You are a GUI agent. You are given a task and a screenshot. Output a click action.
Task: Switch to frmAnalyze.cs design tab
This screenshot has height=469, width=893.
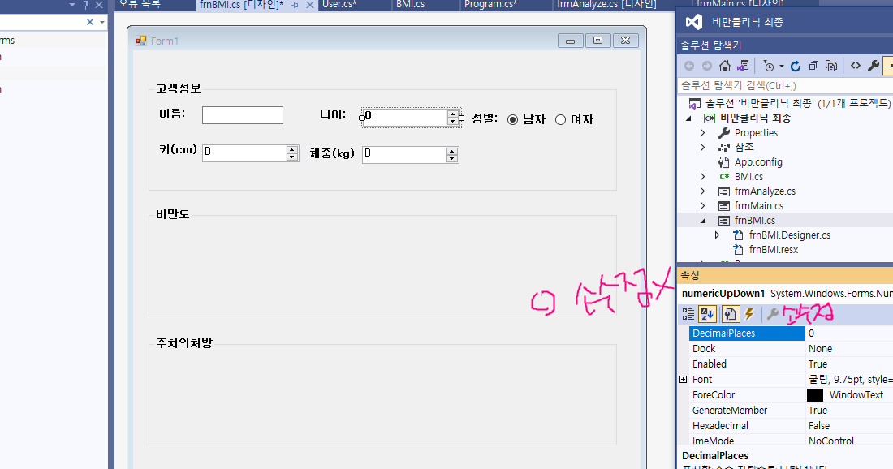point(606,5)
